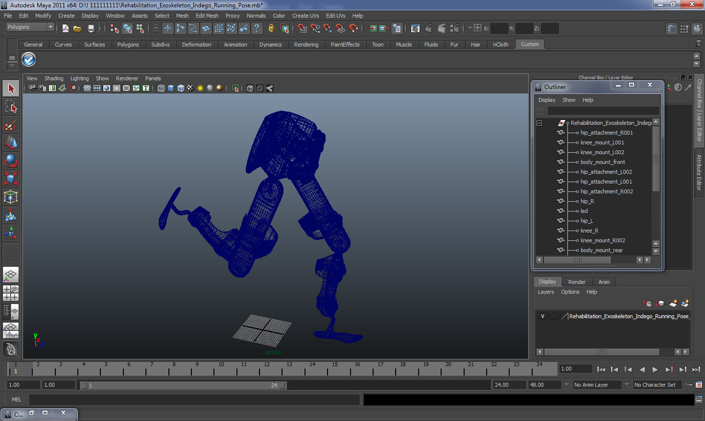
Task: Select hip_attachment_R001 in Outliner
Action: 607,133
